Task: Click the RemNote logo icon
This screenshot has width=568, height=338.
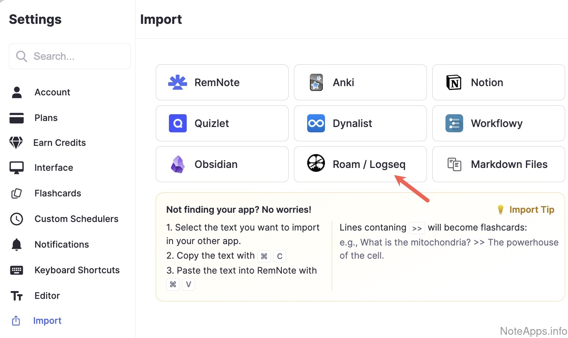Action: (177, 83)
